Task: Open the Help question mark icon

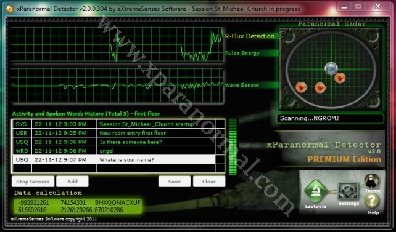Action: (x=372, y=201)
